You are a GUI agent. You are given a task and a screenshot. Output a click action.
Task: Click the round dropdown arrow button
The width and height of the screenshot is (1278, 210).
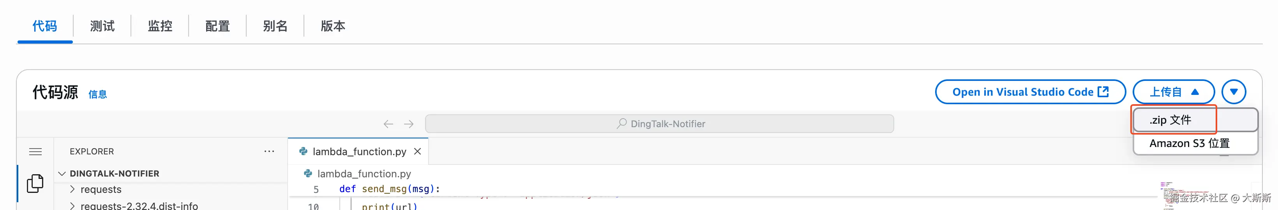click(1233, 92)
